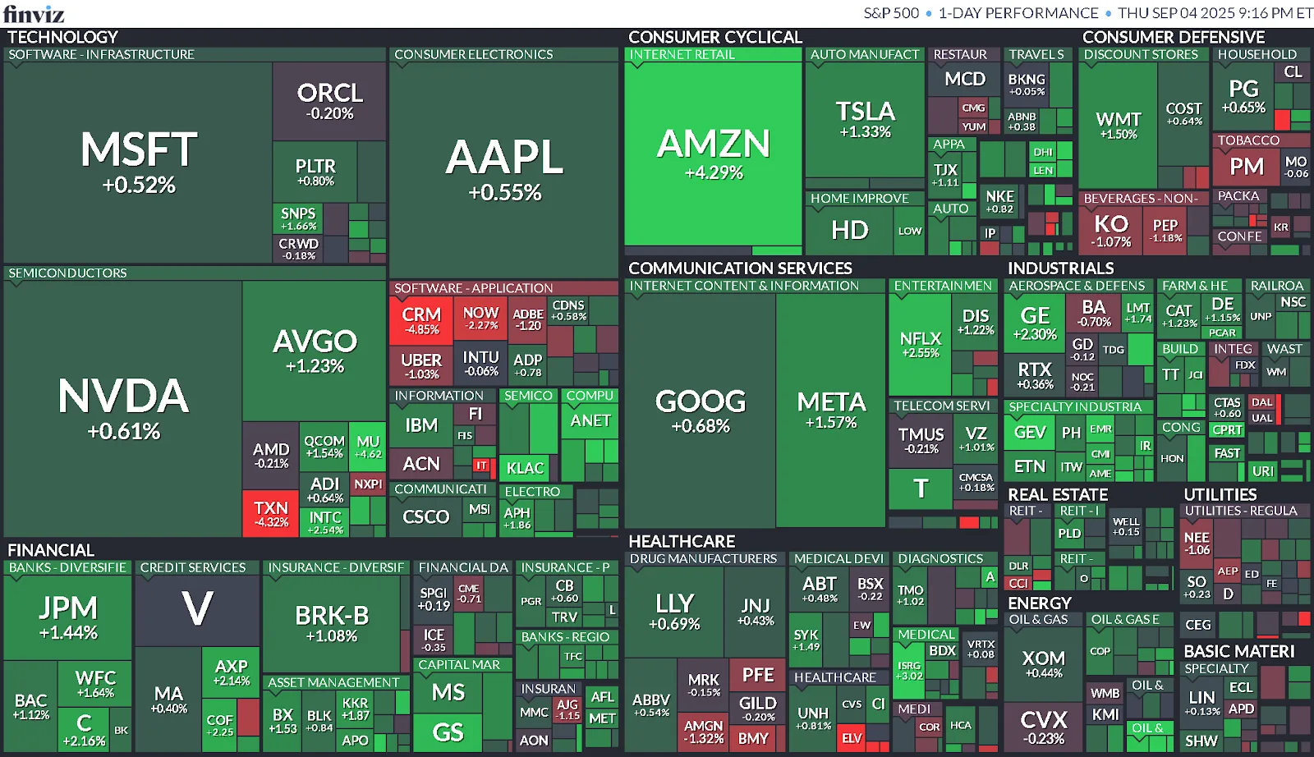Viewport: 1314px width, 757px height.
Task: Select the GOOG tile
Action: [x=700, y=411]
